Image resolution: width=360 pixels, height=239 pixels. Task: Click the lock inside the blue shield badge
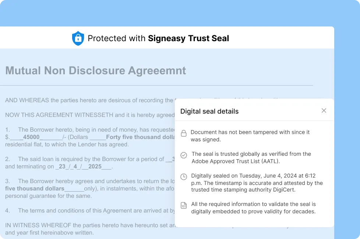pyautogui.click(x=78, y=38)
